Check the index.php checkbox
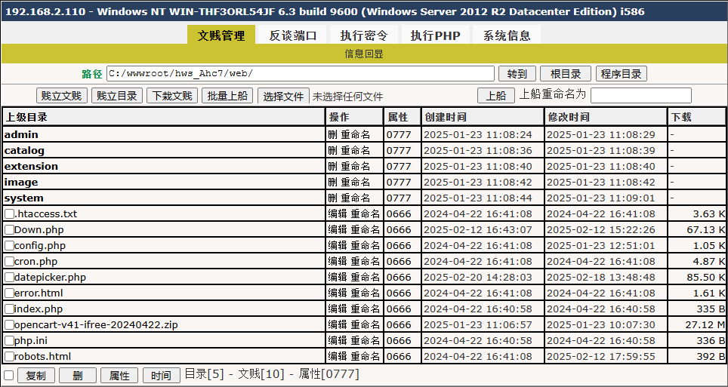This screenshot has height=387, width=728. 9,309
